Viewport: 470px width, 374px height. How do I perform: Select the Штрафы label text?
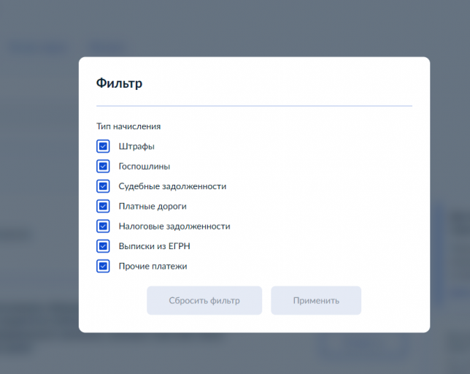[136, 147]
